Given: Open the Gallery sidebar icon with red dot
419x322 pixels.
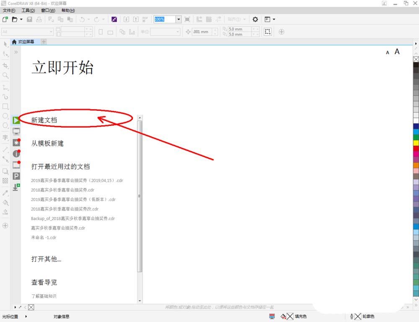Looking at the screenshot, I should pyautogui.click(x=16, y=164).
